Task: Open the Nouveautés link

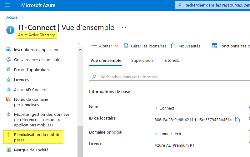Action: 186,46
